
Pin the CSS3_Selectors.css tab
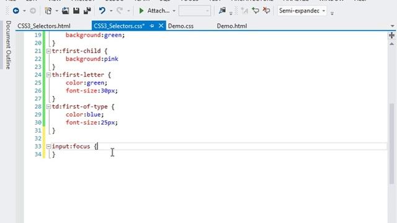coord(152,26)
